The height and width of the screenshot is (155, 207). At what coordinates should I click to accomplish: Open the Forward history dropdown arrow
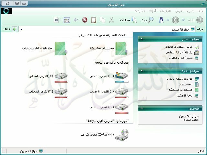coord(168,20)
